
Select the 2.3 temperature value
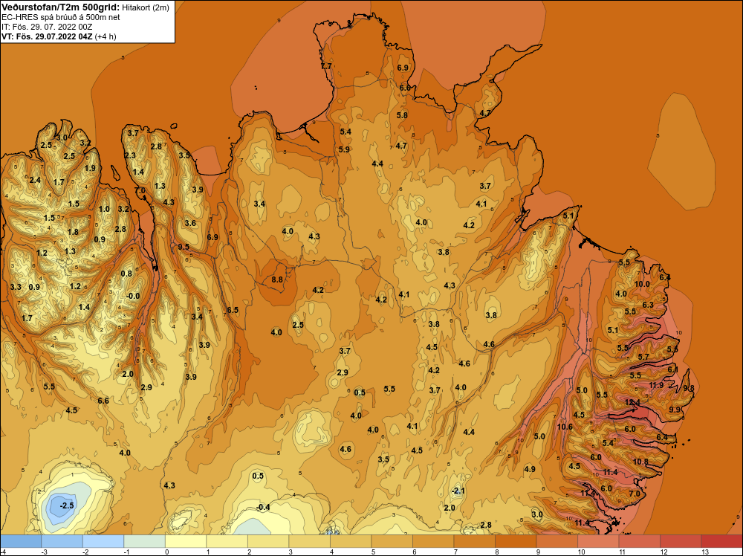130,155
